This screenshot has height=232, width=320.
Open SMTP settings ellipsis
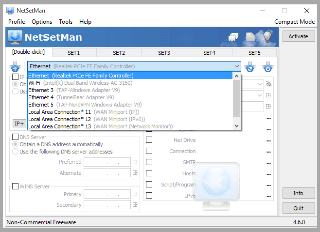pos(268,163)
